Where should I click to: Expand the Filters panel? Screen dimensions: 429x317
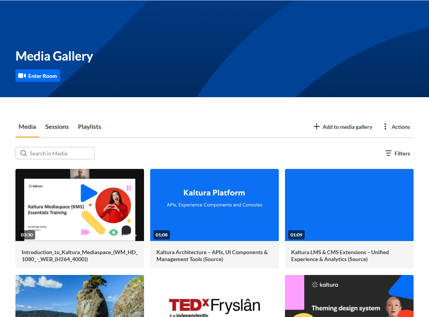[398, 153]
